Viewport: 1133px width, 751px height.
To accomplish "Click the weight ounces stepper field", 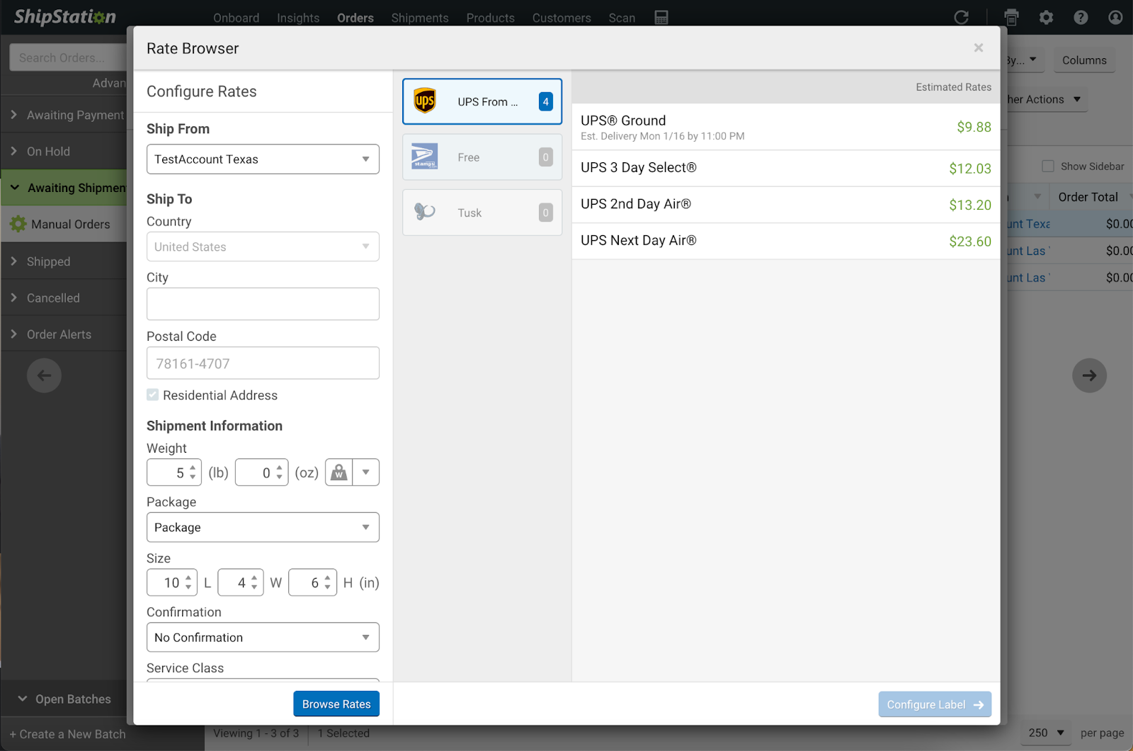I will [261, 473].
